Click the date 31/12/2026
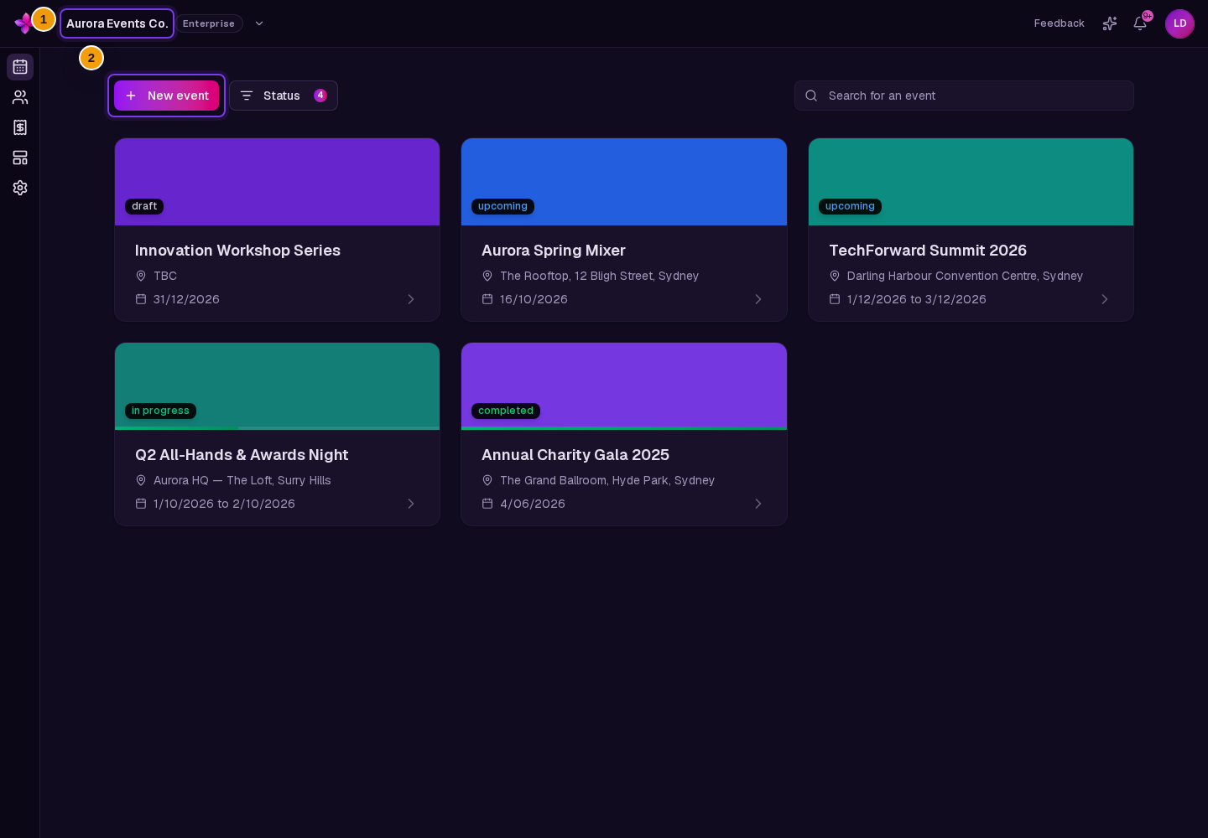Viewport: 1208px width, 838px height. pyautogui.click(x=186, y=299)
